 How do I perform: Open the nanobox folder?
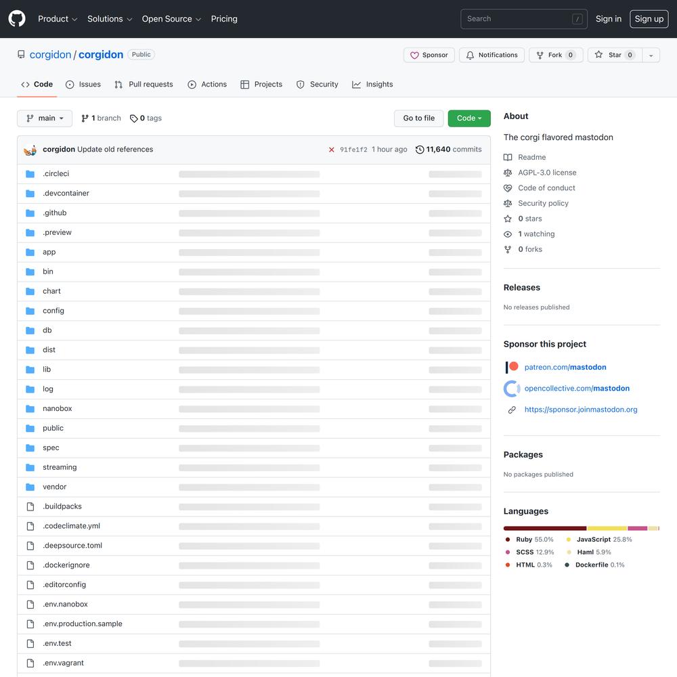coord(58,408)
